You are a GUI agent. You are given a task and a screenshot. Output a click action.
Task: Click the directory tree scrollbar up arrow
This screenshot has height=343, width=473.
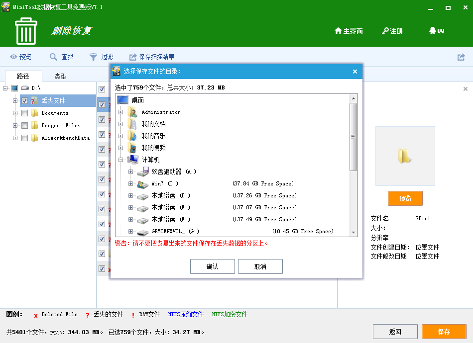pyautogui.click(x=353, y=98)
